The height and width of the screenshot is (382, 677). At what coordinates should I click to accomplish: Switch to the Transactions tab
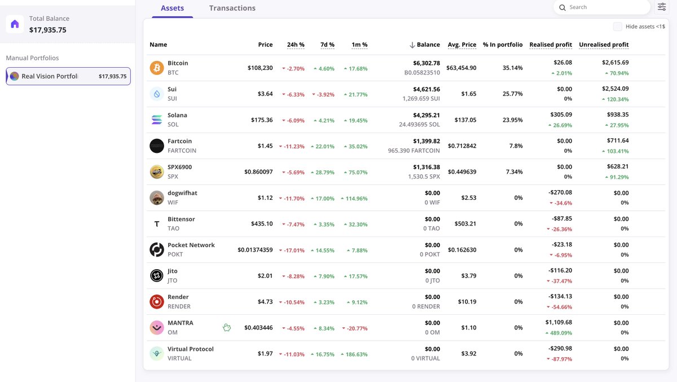232,8
